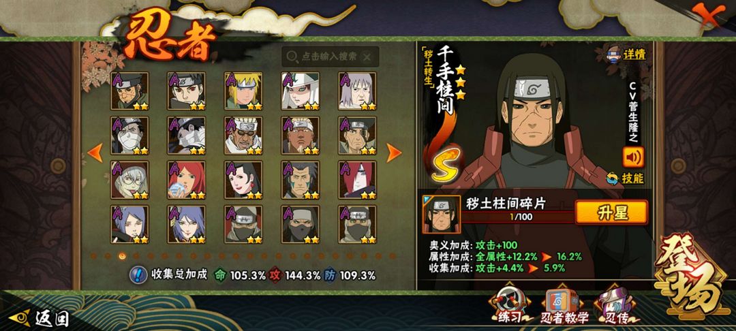This screenshot has width=736, height=331.
Task: Select the highlighted third page dot
Action: [x=123, y=256]
